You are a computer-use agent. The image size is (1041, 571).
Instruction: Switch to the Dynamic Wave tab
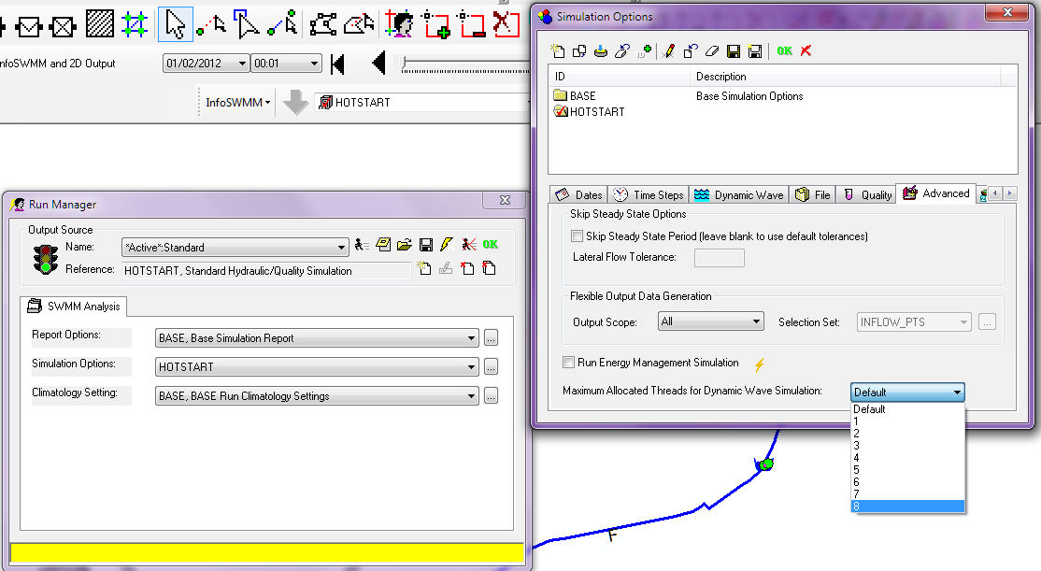coord(738,194)
